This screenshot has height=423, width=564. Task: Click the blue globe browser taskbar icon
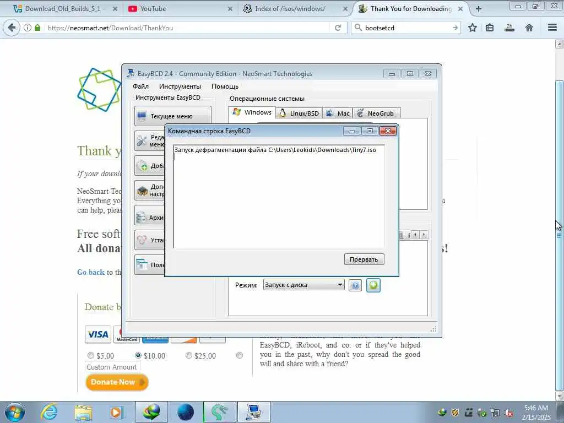[186, 412]
